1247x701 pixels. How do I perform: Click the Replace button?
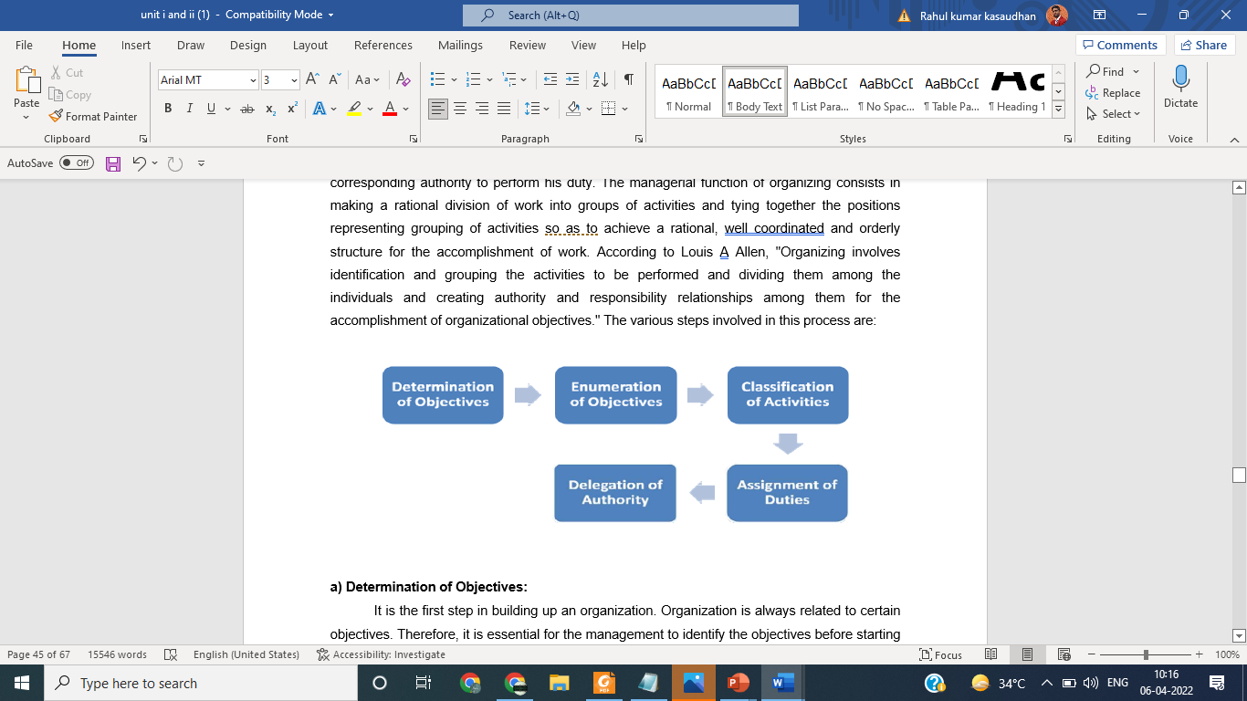[x=1113, y=93]
